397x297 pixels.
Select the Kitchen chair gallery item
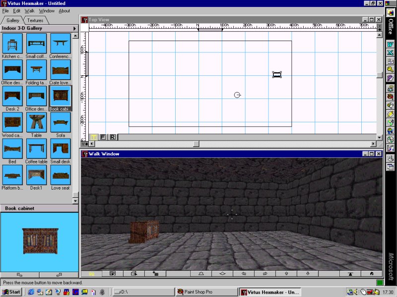click(x=12, y=43)
